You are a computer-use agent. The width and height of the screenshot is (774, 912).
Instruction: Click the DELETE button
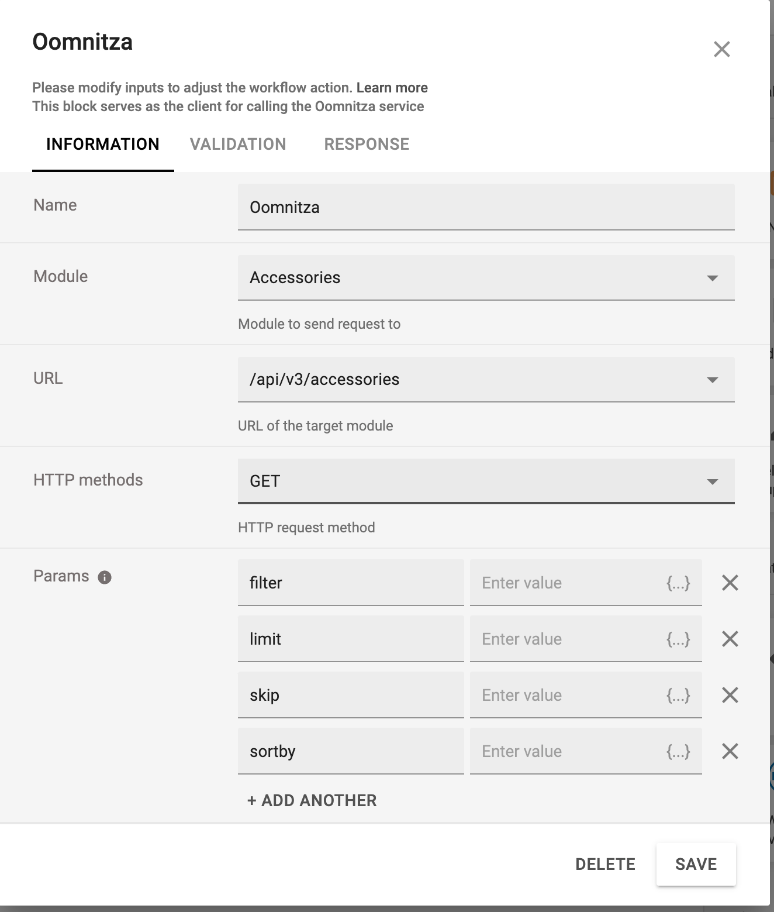tap(605, 864)
